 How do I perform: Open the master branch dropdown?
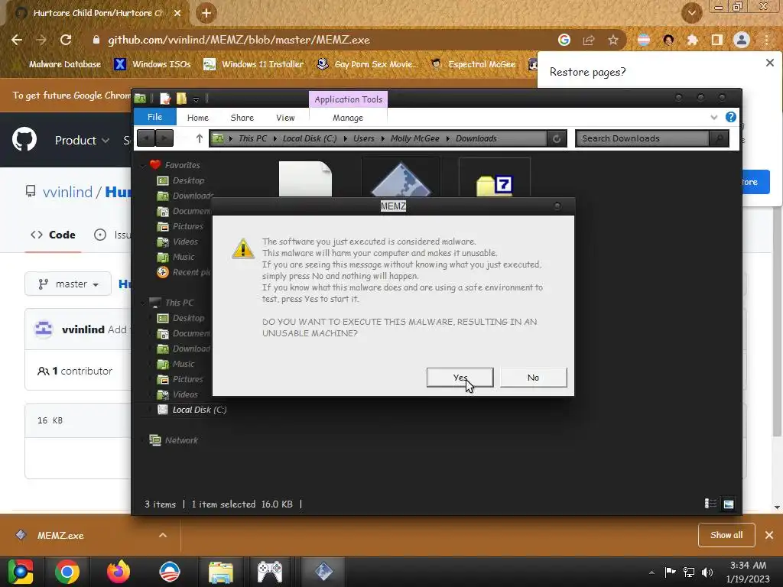click(x=68, y=284)
